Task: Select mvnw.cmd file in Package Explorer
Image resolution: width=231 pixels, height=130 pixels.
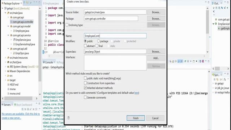Action: tap(14, 94)
